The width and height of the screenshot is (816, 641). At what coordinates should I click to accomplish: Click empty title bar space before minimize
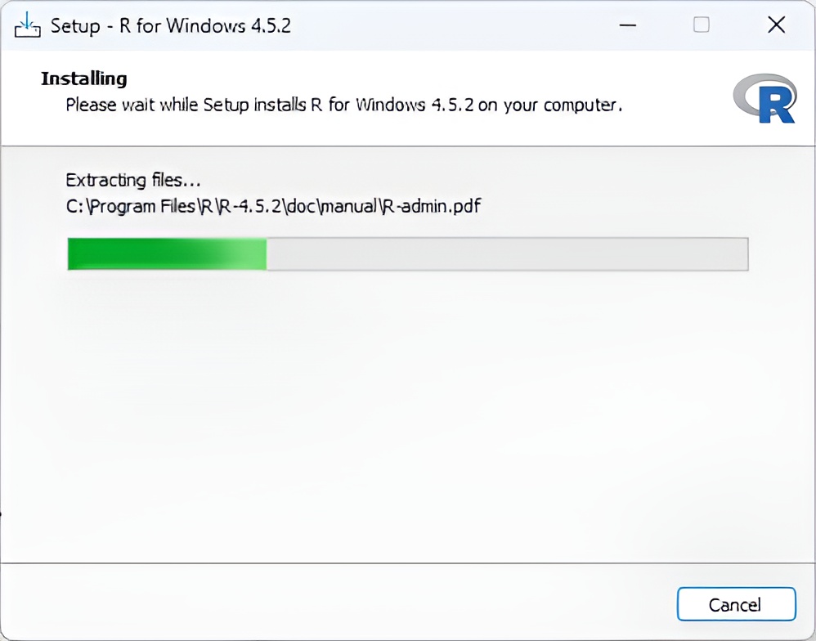coord(450,25)
